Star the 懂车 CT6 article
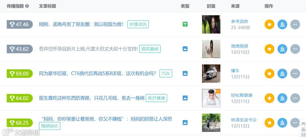The image size is (306, 138). pos(269,73)
